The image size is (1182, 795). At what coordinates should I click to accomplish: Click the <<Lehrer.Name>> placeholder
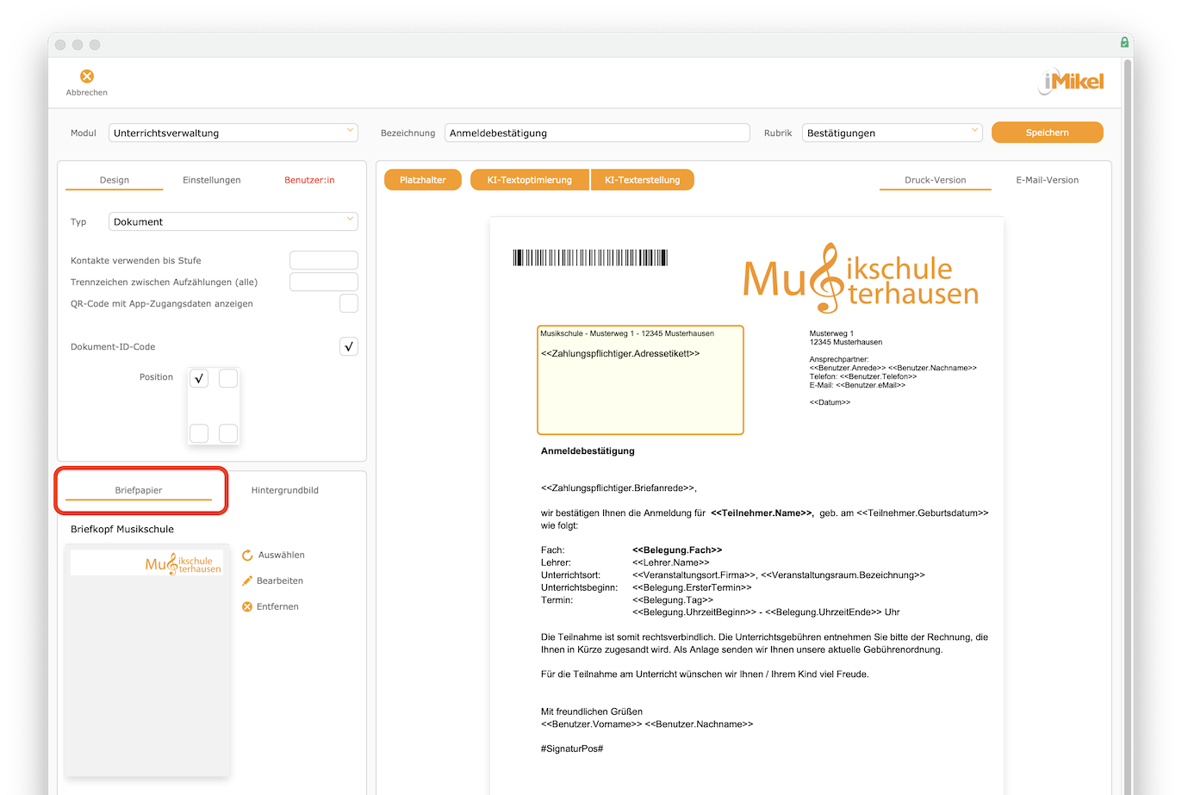671,562
